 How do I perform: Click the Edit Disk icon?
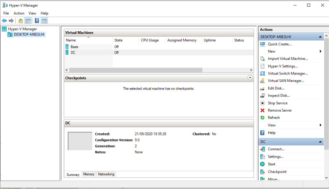(x=262, y=88)
